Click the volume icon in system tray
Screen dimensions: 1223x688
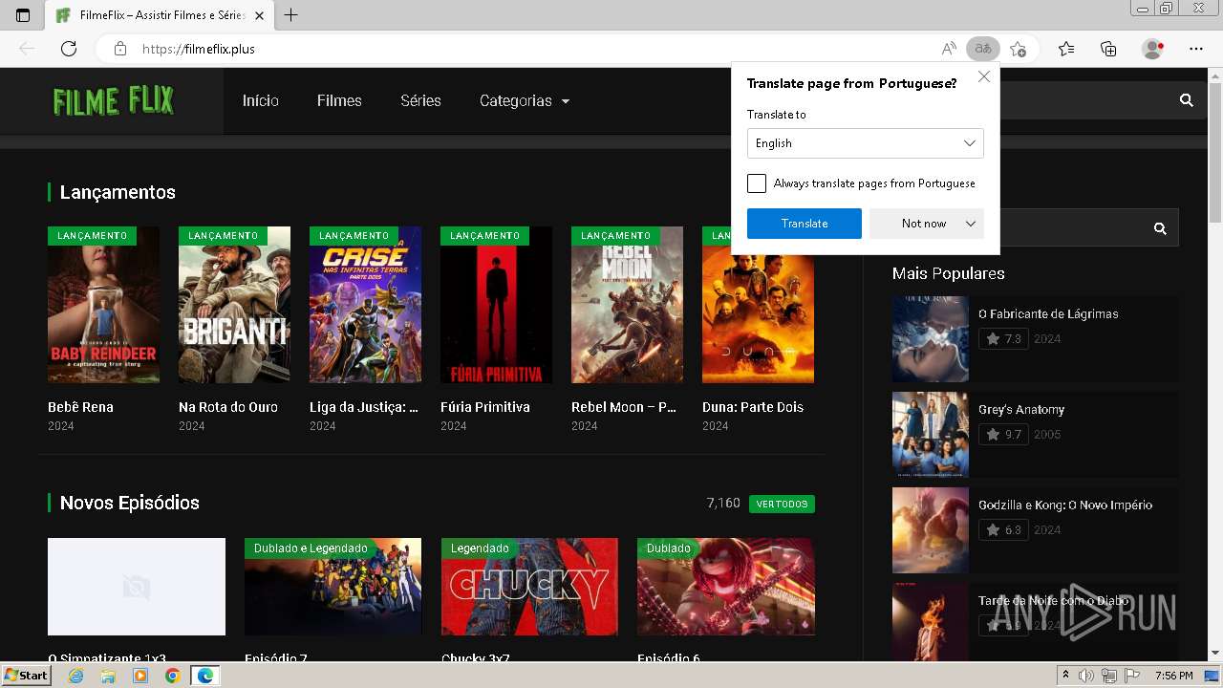click(x=1086, y=676)
